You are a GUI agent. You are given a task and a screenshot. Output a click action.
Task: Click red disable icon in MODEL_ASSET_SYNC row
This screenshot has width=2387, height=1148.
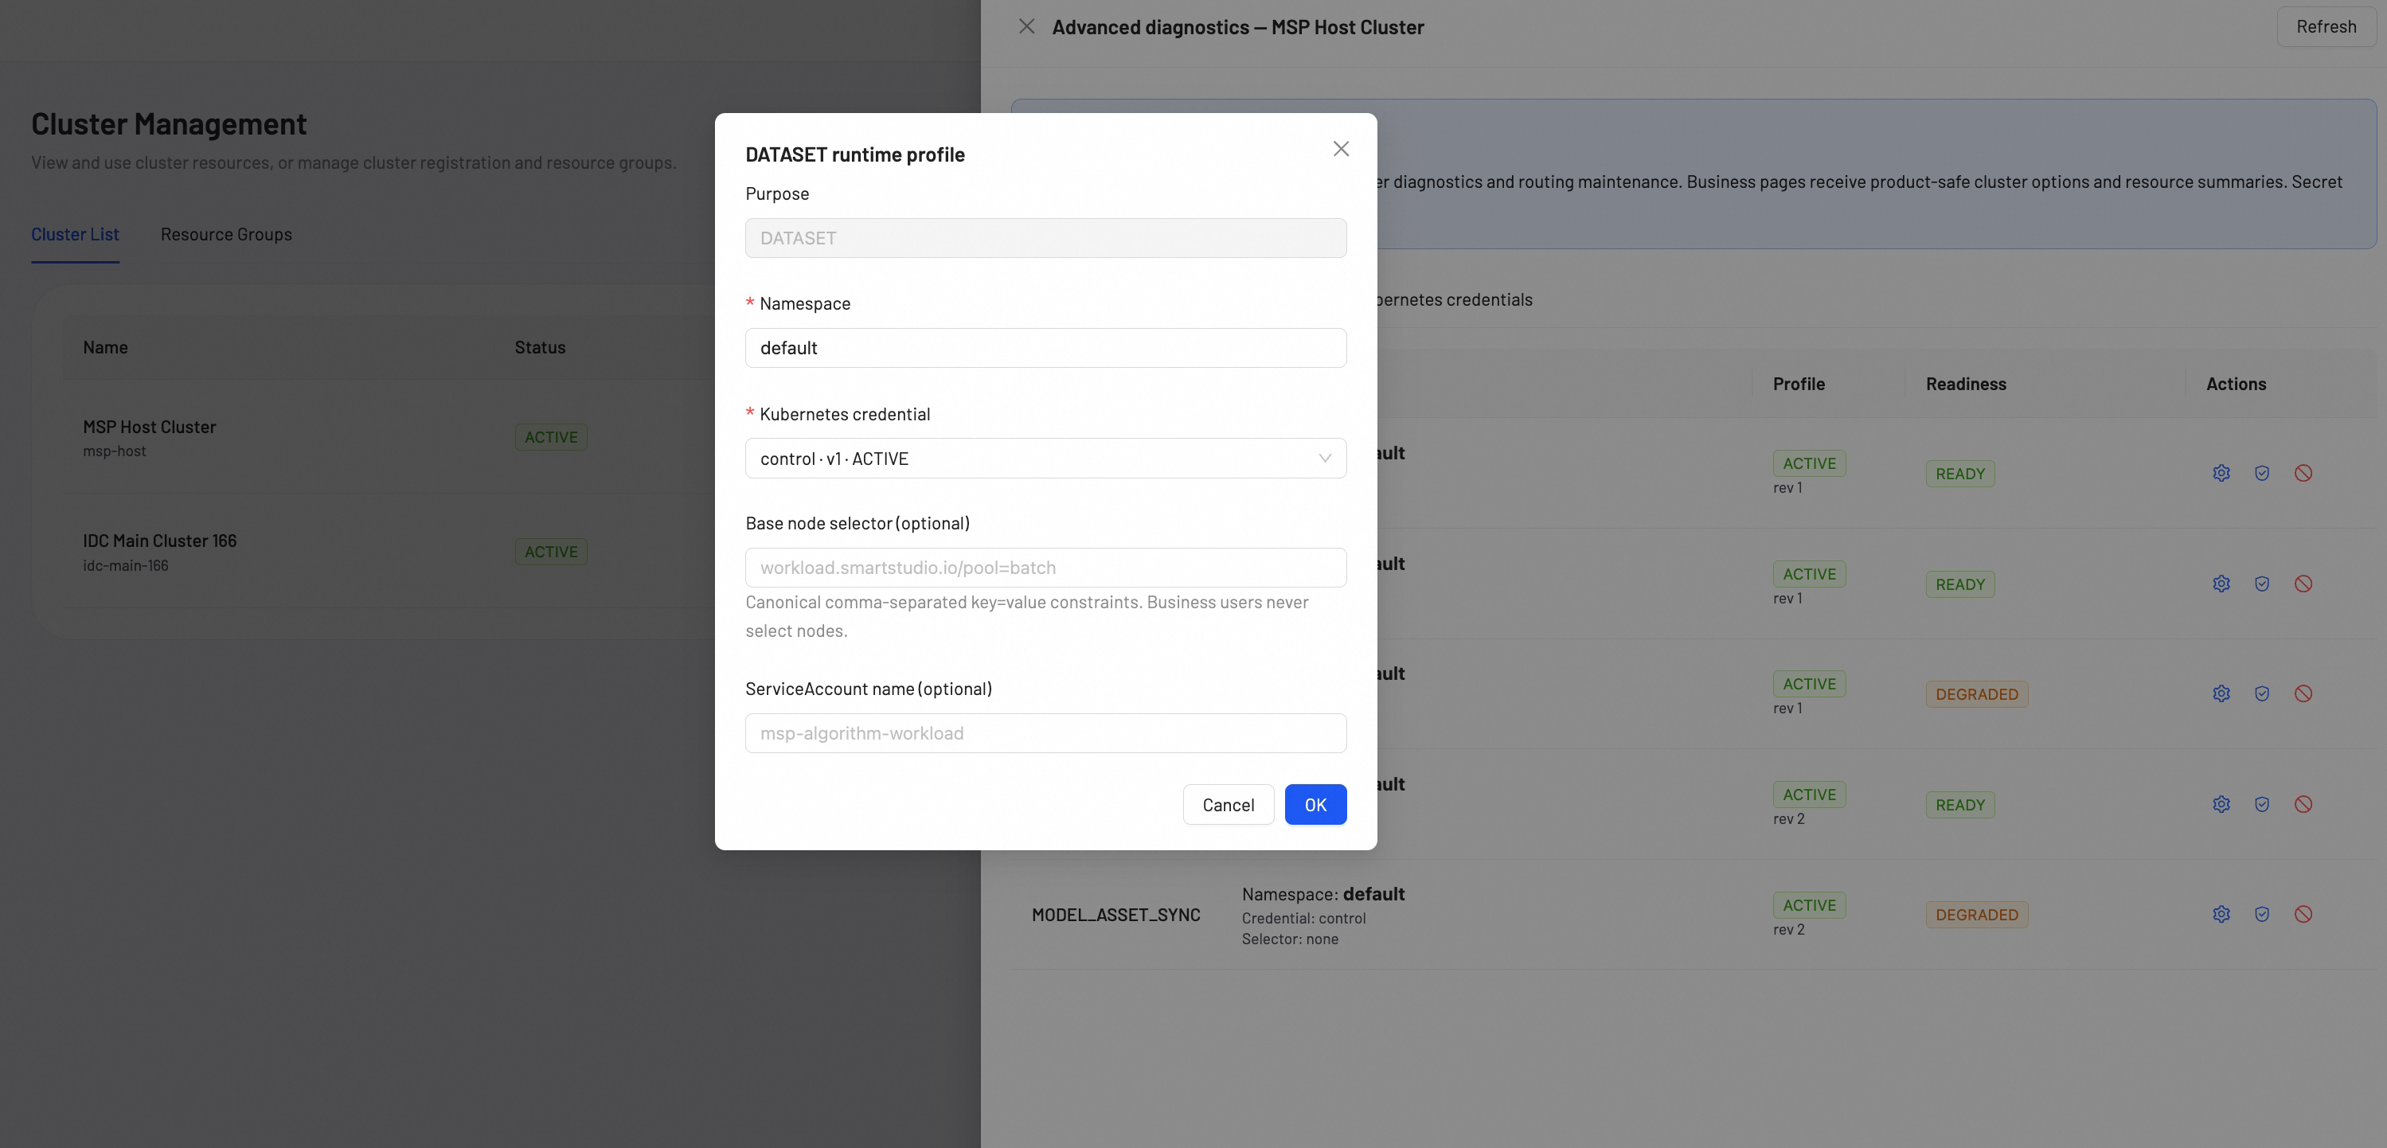click(2303, 915)
